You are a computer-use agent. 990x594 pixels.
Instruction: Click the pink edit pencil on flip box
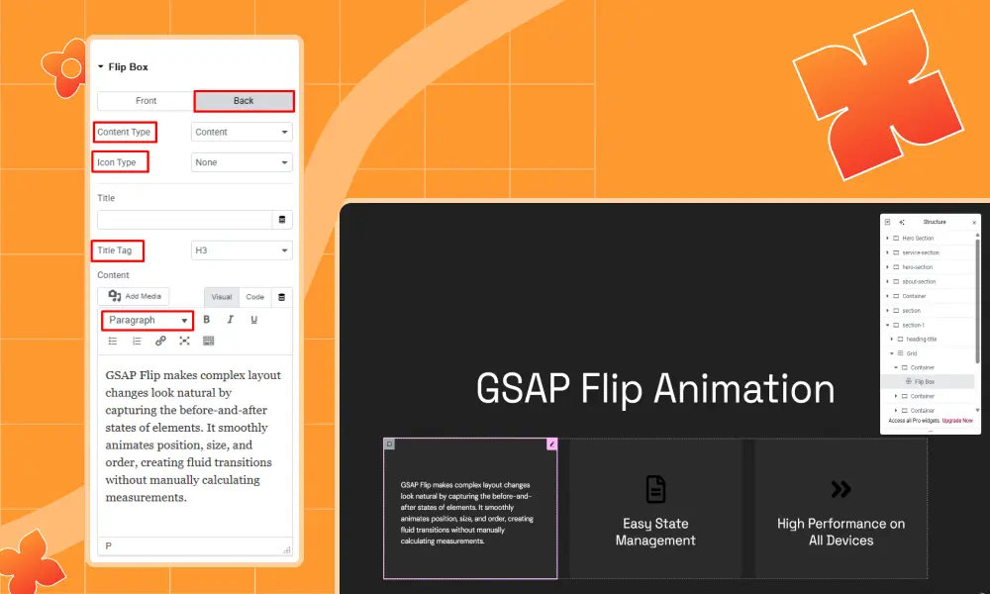(x=551, y=445)
